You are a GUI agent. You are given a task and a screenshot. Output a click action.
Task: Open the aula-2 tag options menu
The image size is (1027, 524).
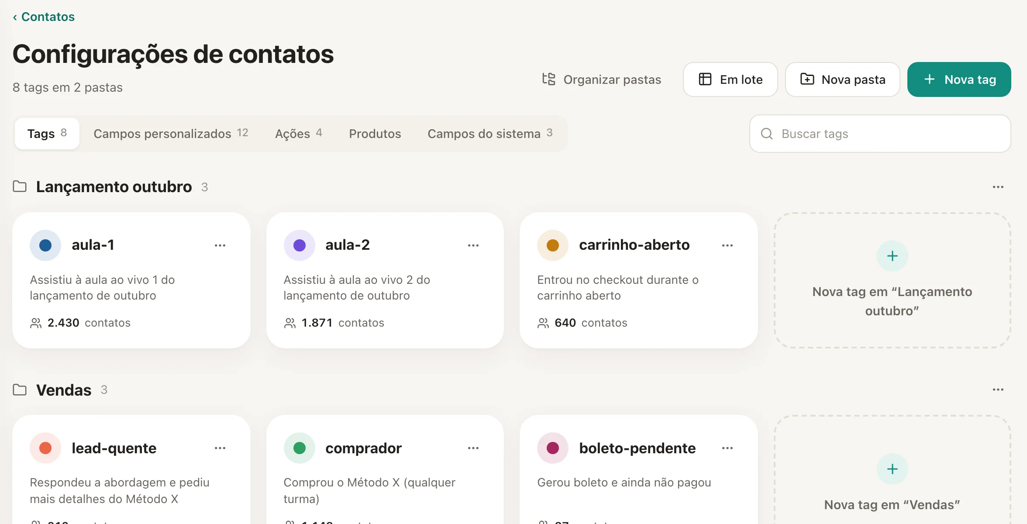473,245
